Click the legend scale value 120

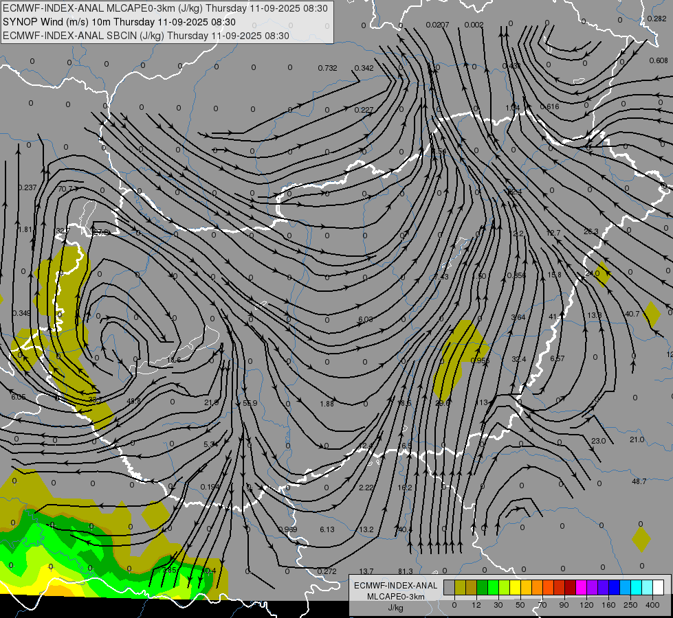point(586,605)
